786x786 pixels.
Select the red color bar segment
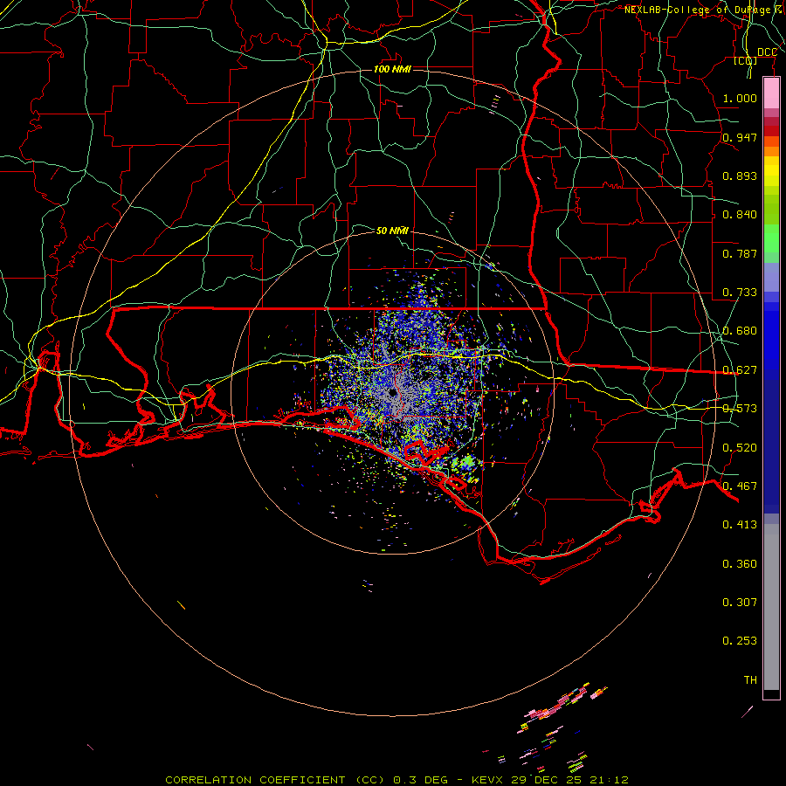pos(771,131)
